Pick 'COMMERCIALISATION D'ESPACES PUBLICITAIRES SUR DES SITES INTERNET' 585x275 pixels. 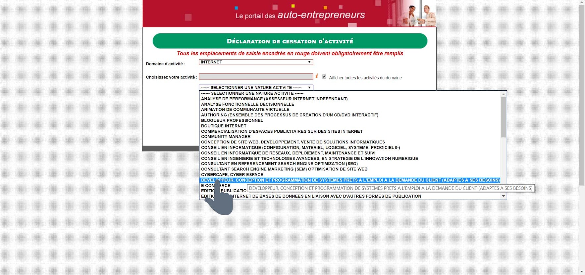coord(350,131)
